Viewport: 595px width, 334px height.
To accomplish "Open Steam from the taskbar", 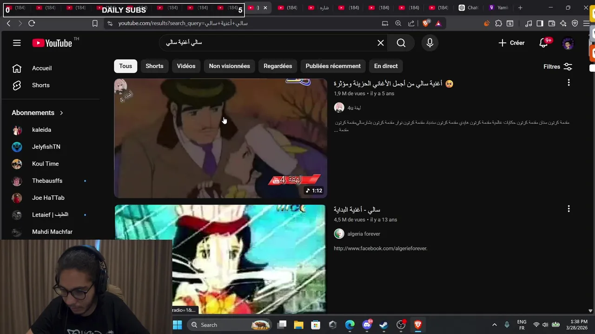I will coord(383,325).
